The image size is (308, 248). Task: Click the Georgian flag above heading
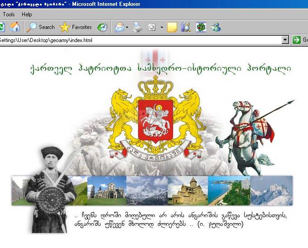[155, 57]
